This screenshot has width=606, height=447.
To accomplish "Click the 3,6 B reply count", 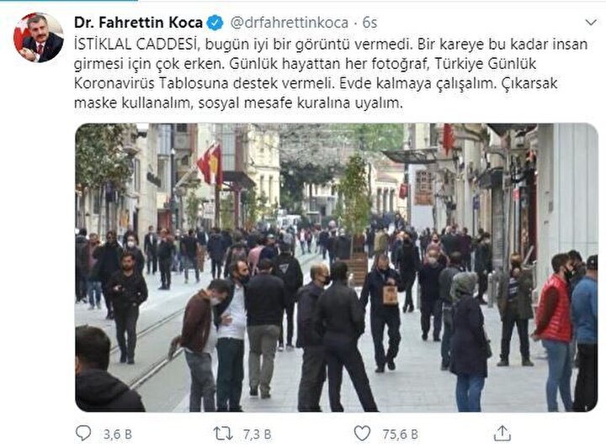I will 118,434.
